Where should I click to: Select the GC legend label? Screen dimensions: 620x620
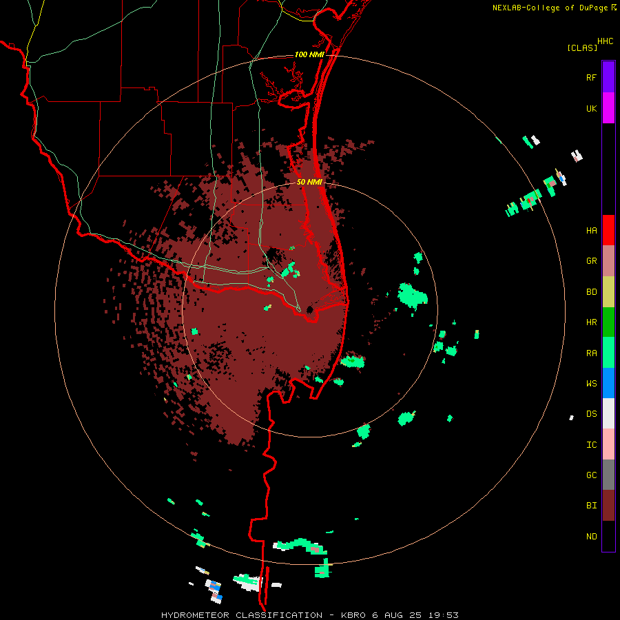tap(591, 475)
